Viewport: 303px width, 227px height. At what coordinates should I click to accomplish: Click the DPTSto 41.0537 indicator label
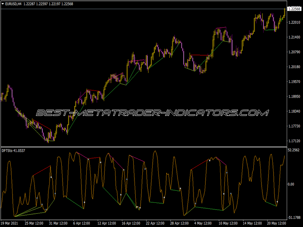(13, 151)
